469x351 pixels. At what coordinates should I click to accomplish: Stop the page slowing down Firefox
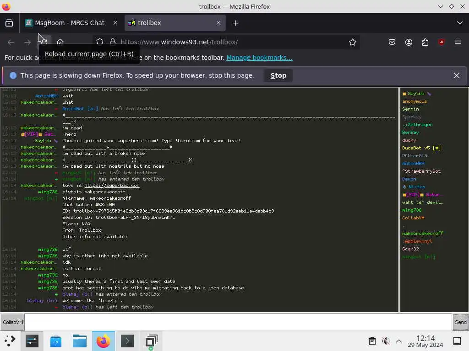coord(278,75)
